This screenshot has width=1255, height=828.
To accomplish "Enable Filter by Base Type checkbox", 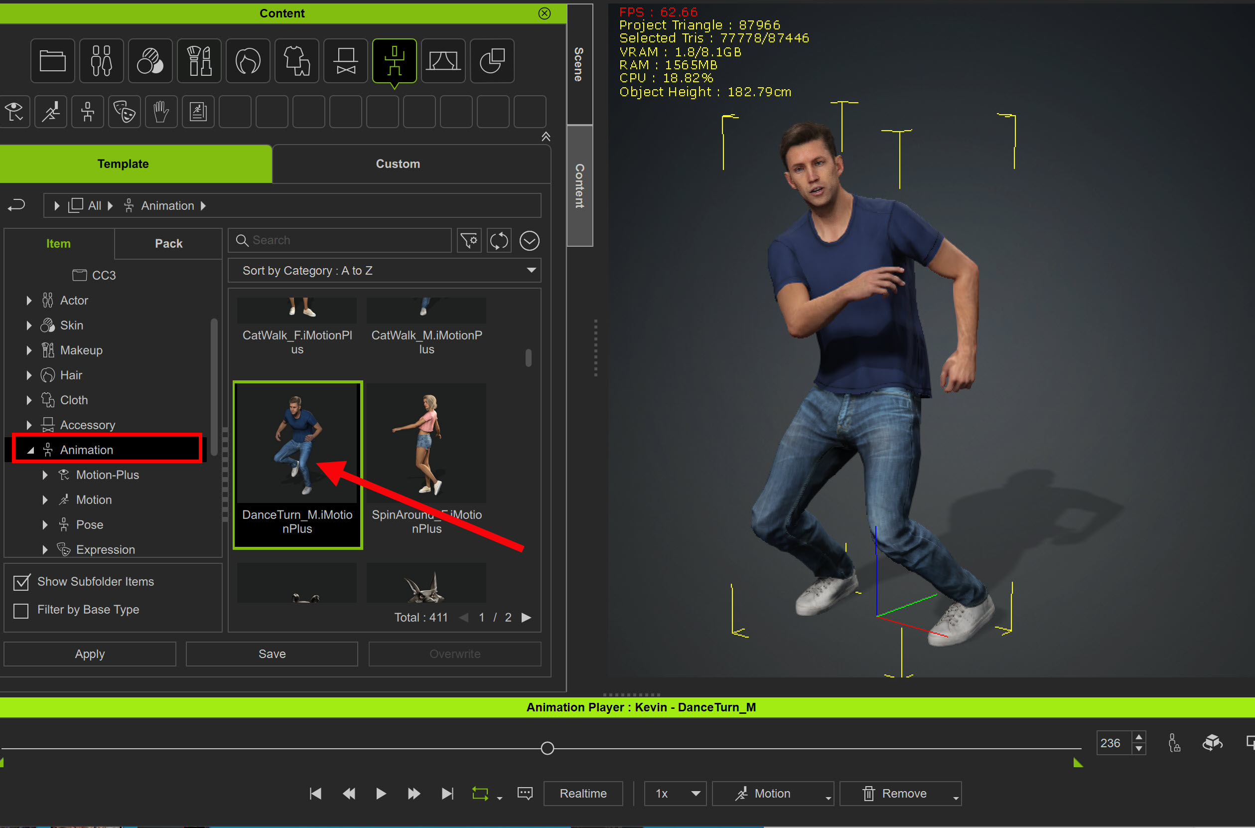I will click(x=21, y=611).
